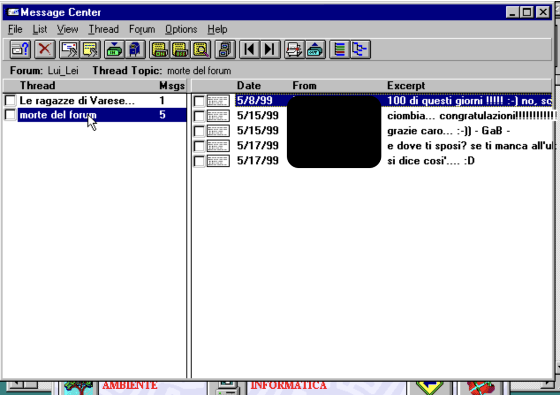Check the box for the 5/8/99 message

click(199, 102)
